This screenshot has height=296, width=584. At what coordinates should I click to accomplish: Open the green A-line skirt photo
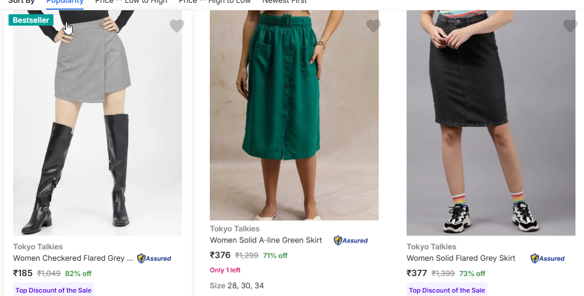pyautogui.click(x=294, y=114)
